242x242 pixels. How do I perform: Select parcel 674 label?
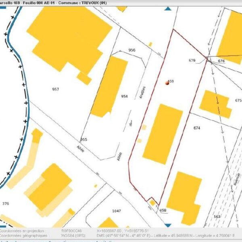point(197,128)
